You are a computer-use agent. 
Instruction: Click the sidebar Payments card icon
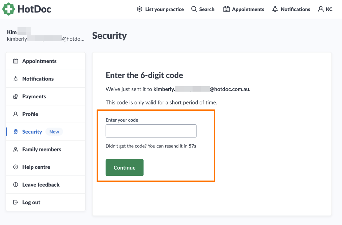(x=15, y=96)
